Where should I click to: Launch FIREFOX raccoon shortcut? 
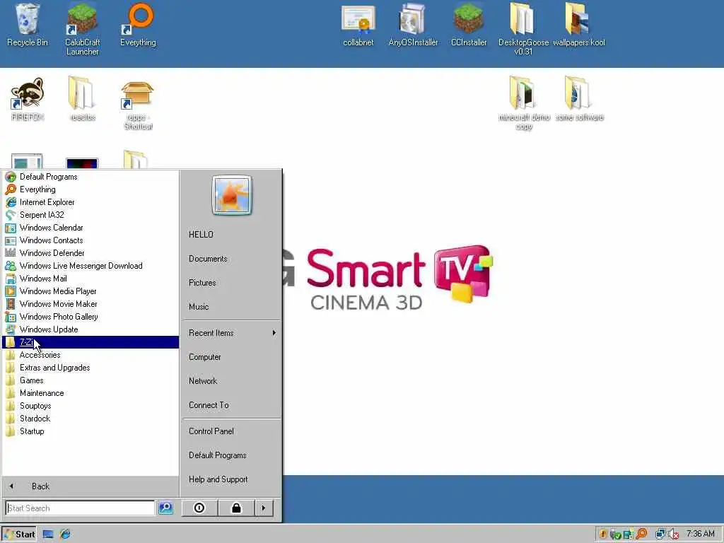28,99
